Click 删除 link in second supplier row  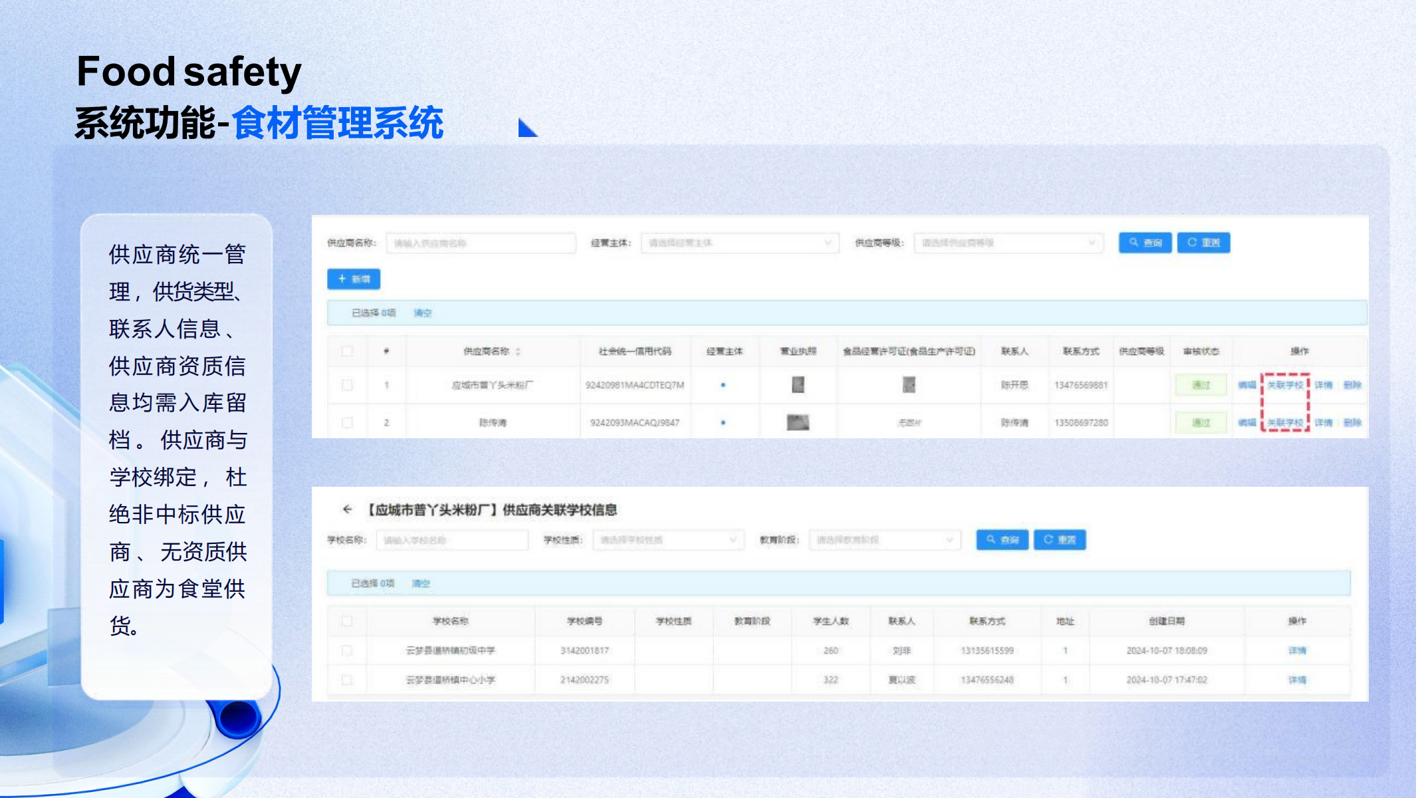pos(1352,422)
